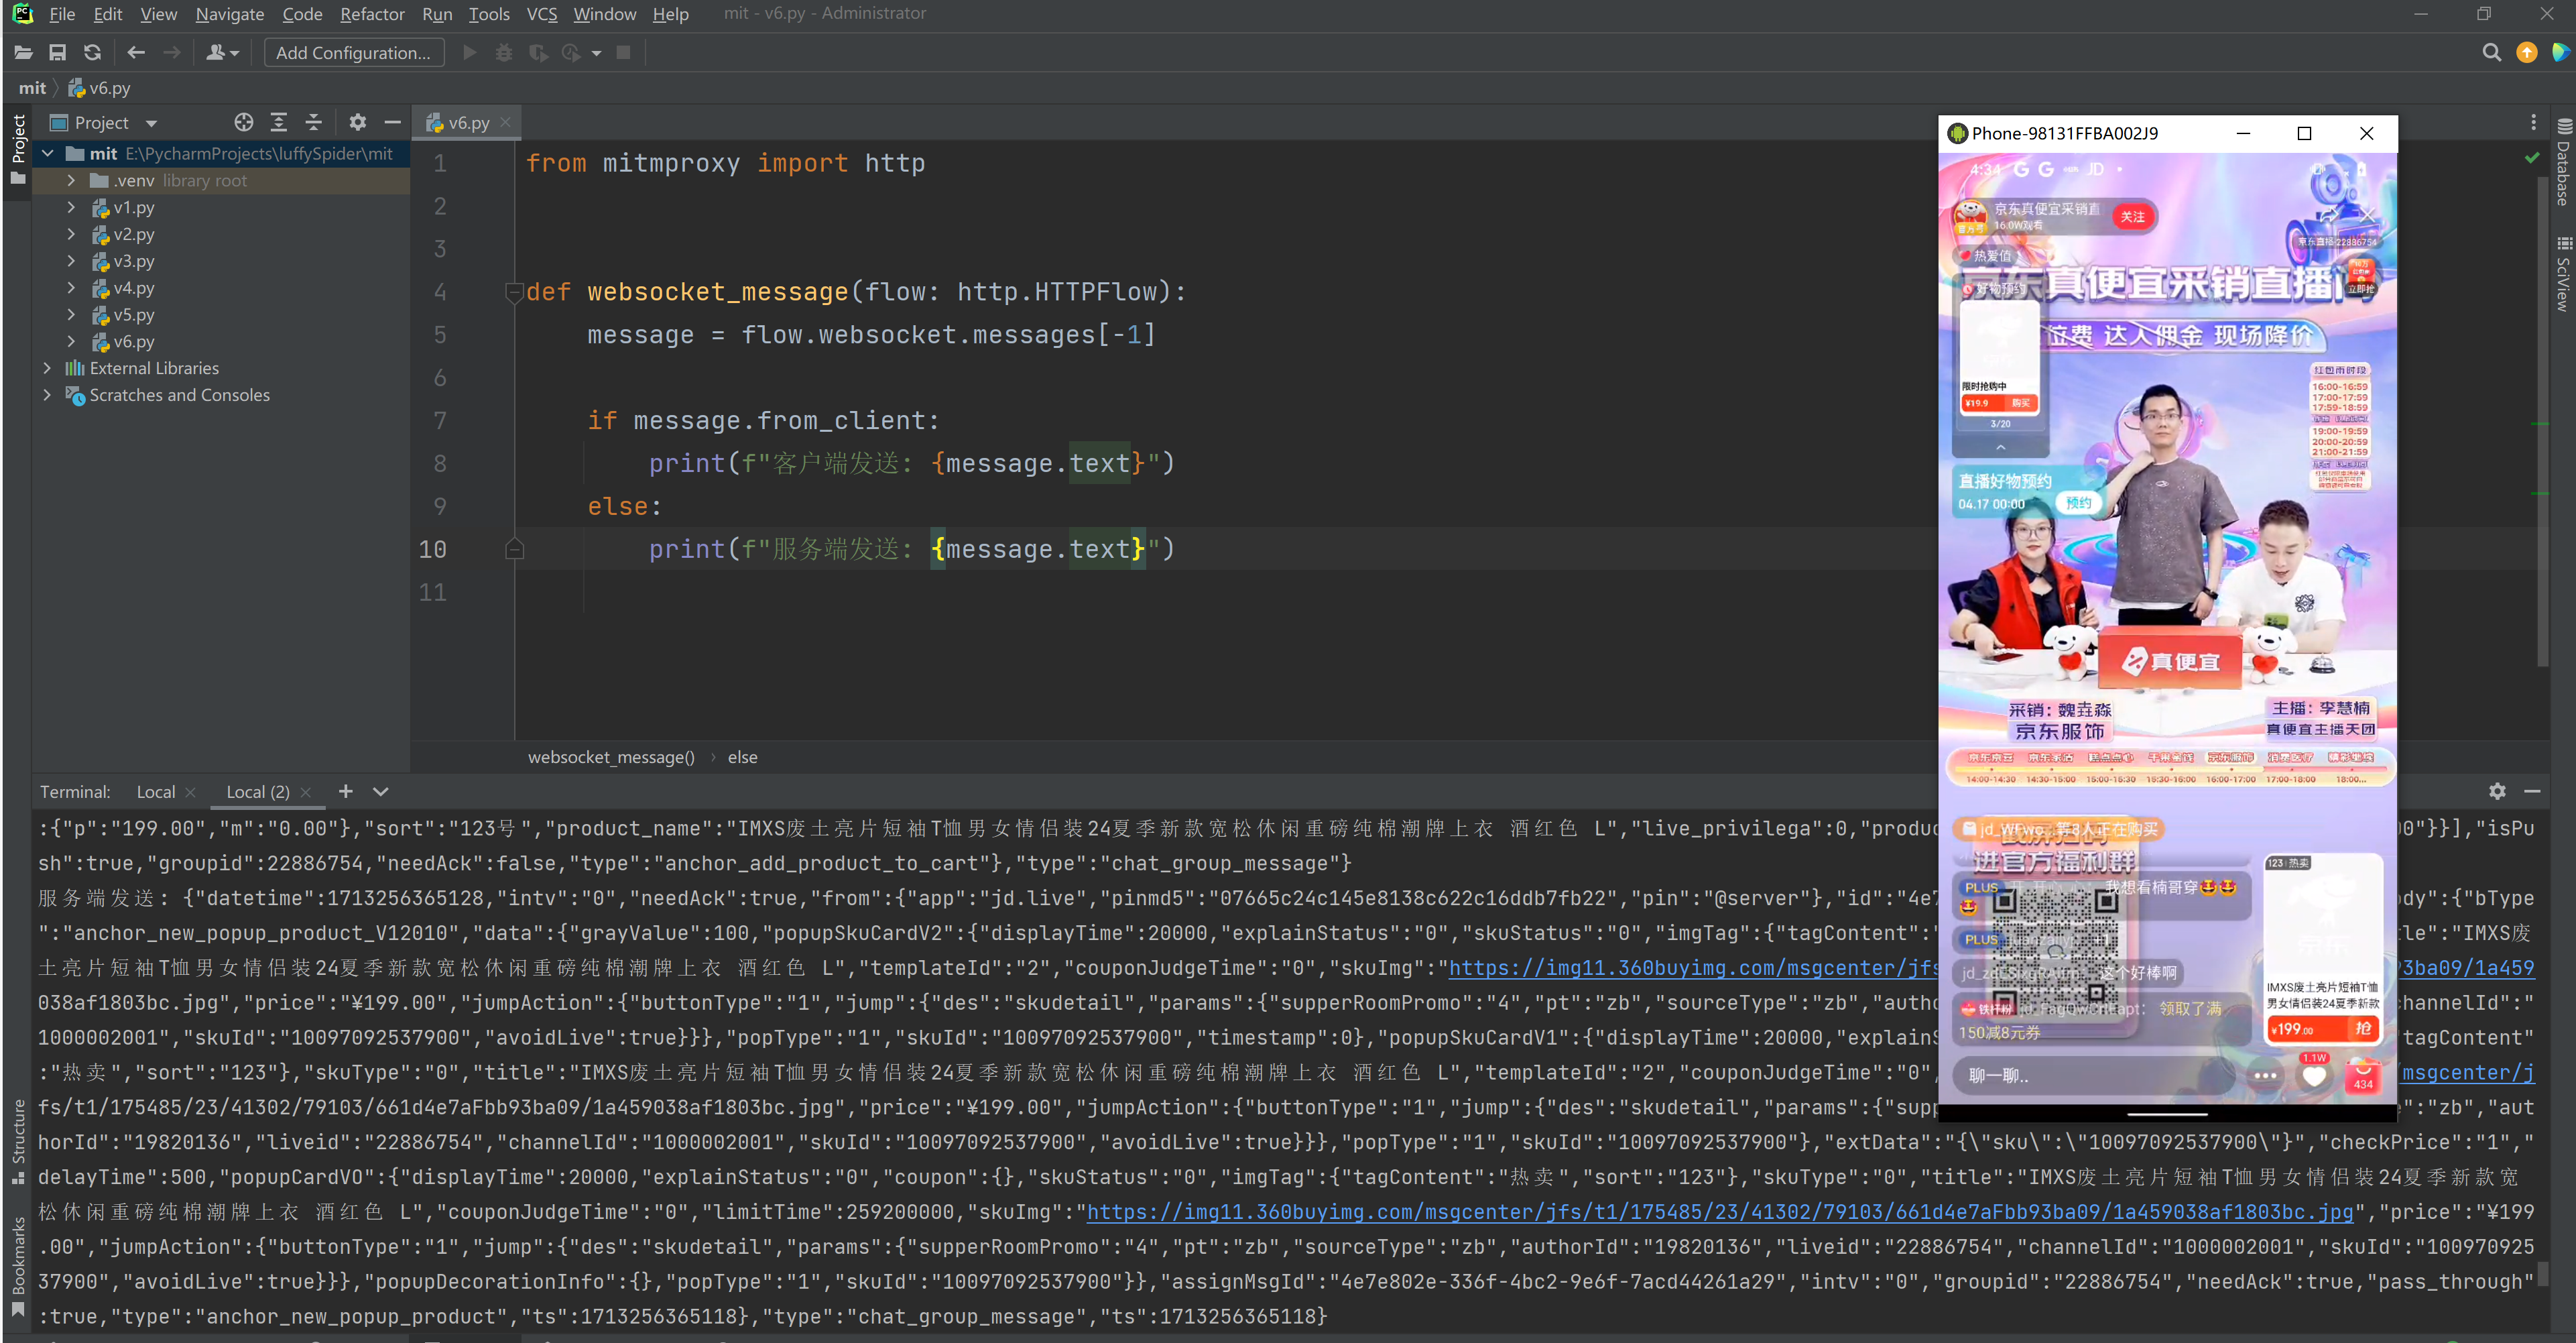Open terminal sessions dropdown chevron
Image resolution: width=2576 pixels, height=1343 pixels.
click(x=380, y=791)
